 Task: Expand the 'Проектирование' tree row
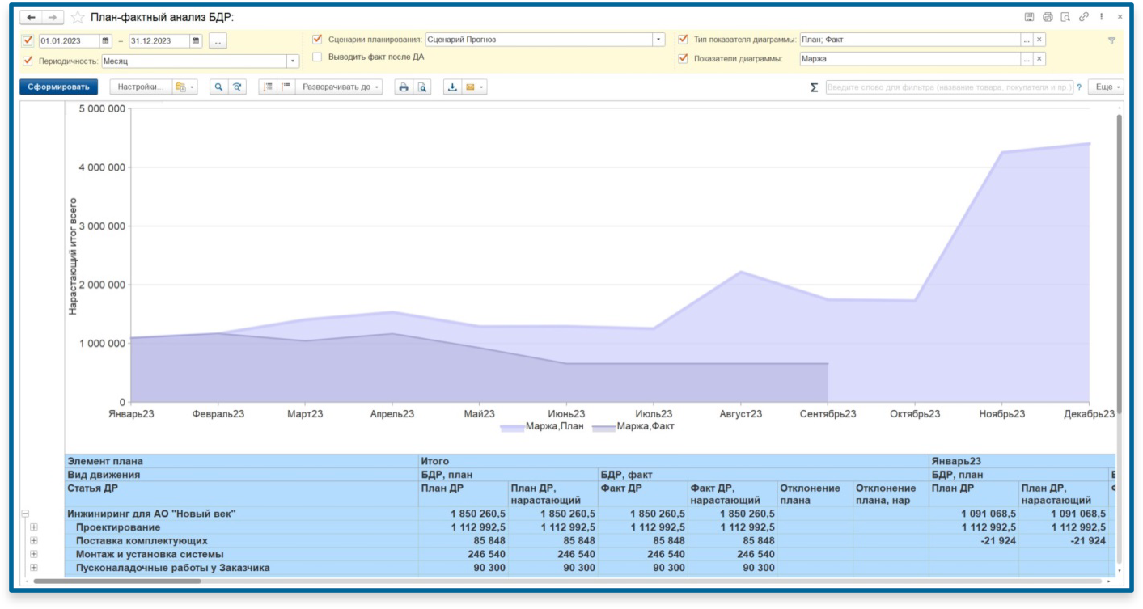[34, 527]
